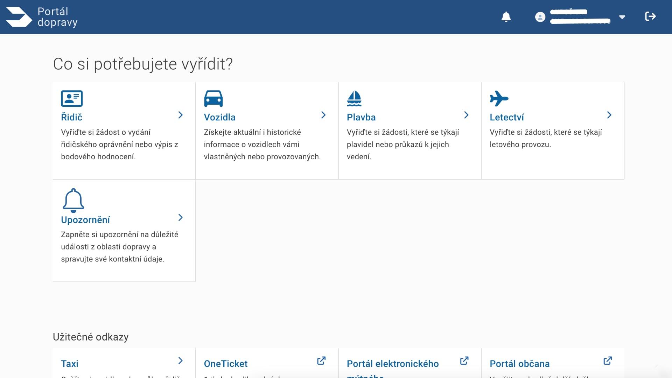Open the Plavba section link

(361, 117)
